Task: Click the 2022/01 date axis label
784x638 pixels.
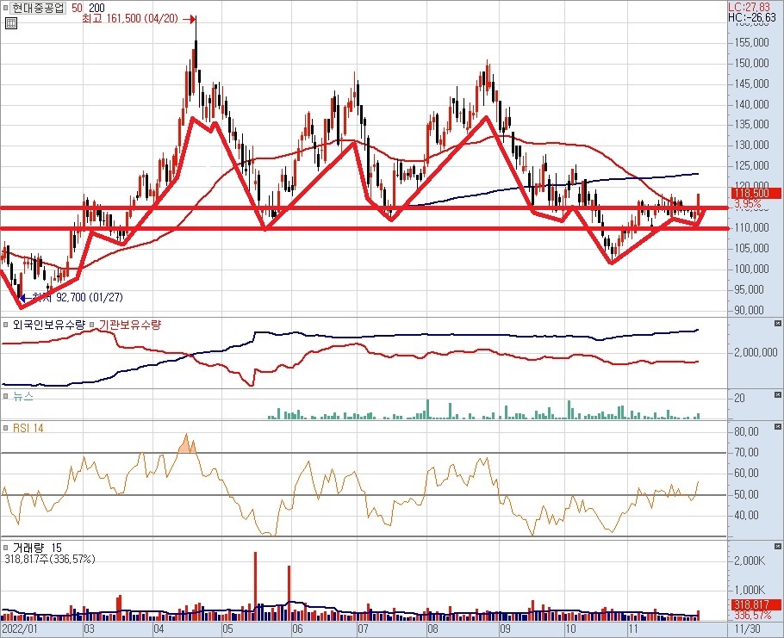Action: [20, 629]
